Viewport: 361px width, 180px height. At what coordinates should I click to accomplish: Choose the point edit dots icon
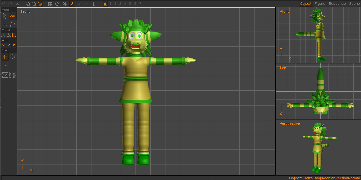coord(13,24)
